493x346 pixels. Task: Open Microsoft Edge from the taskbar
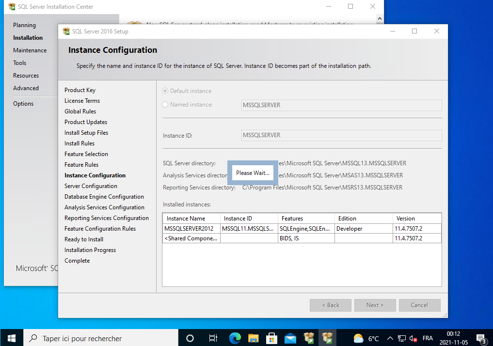tap(235, 338)
